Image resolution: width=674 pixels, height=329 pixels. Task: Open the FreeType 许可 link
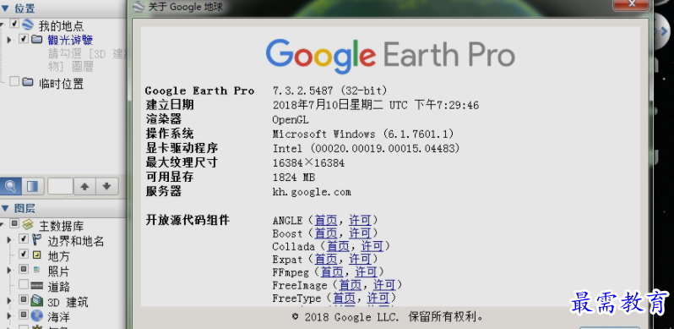point(378,298)
